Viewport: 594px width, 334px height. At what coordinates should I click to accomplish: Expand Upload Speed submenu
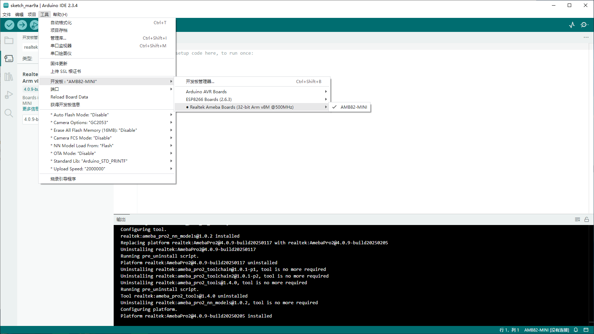click(x=107, y=169)
